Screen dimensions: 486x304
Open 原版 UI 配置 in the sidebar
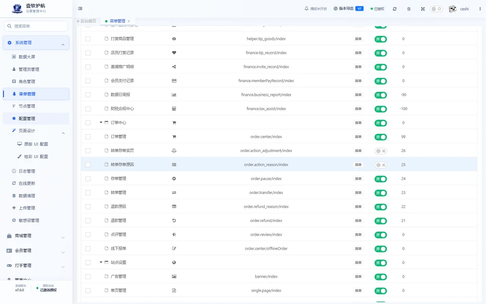click(36, 144)
